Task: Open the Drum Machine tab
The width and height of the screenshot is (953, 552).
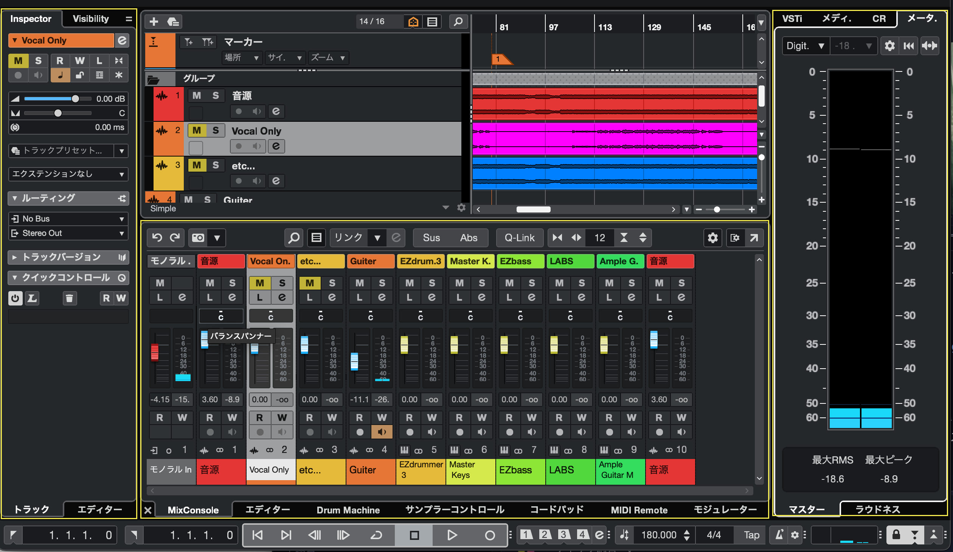Action: pyautogui.click(x=348, y=510)
